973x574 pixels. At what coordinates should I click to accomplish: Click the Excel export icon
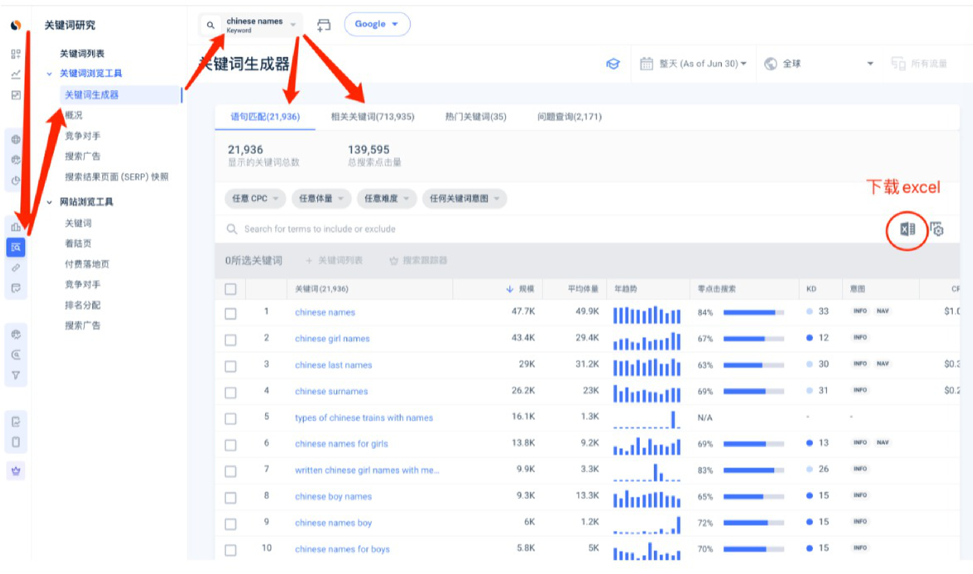tap(907, 230)
